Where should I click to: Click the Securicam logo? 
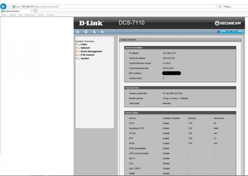tap(228, 23)
